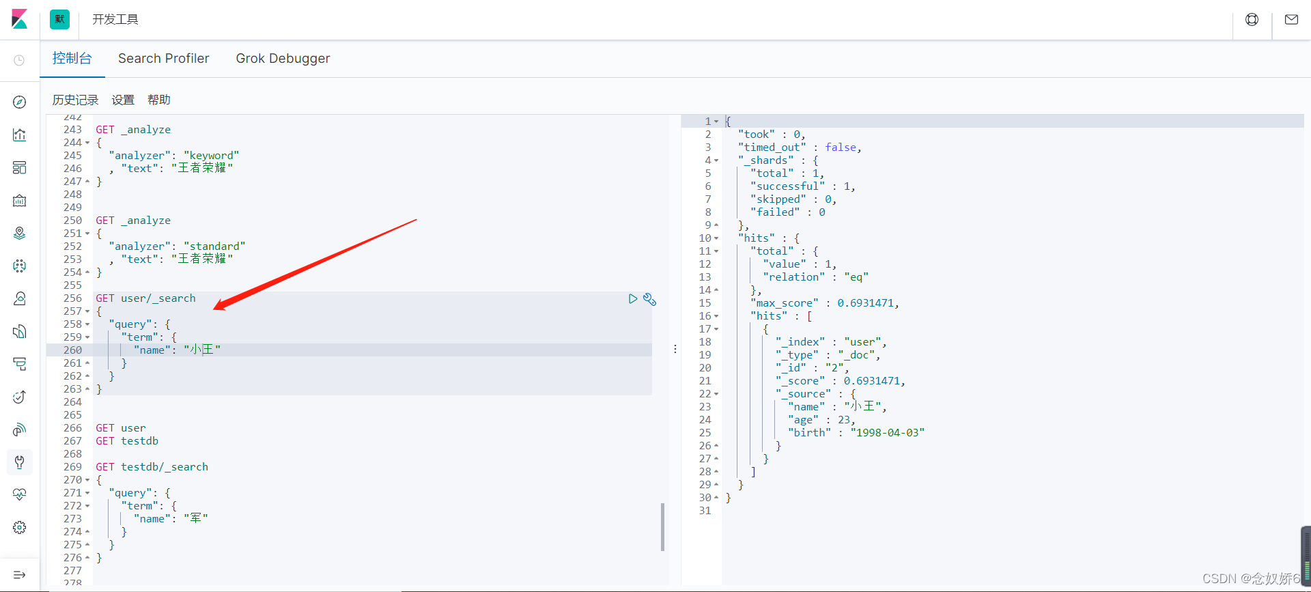Fold the total object at output line 11
Image resolution: width=1311 pixels, height=592 pixels.
716,251
